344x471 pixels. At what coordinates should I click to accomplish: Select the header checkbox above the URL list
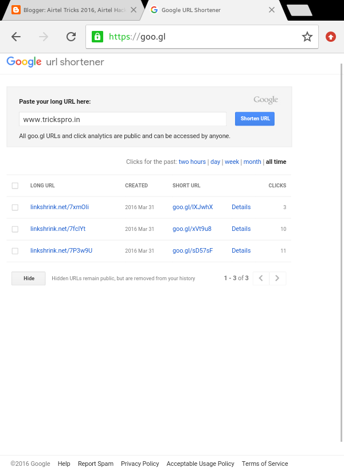(15, 185)
